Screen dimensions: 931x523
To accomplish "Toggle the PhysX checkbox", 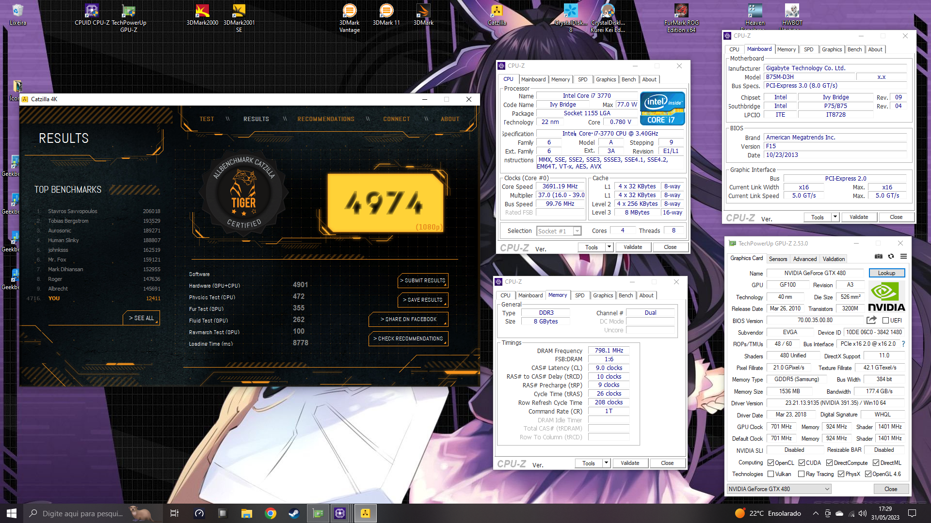I will (x=841, y=474).
